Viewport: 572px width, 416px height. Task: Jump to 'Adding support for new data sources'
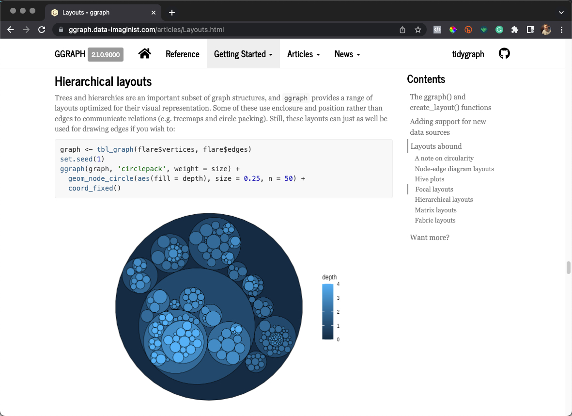coord(448,127)
